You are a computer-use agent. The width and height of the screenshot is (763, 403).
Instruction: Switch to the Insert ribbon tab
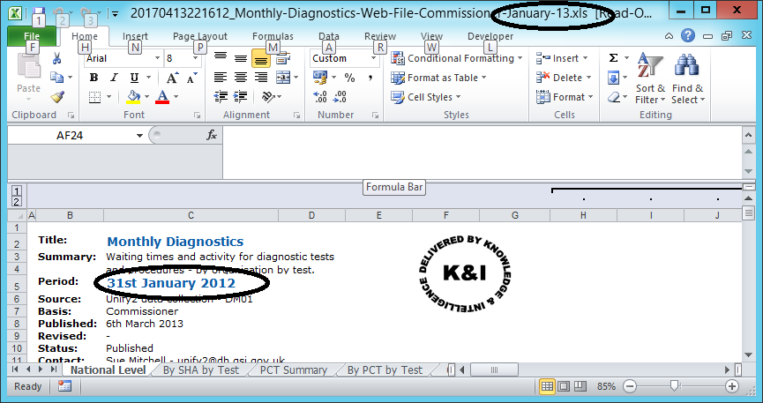135,36
